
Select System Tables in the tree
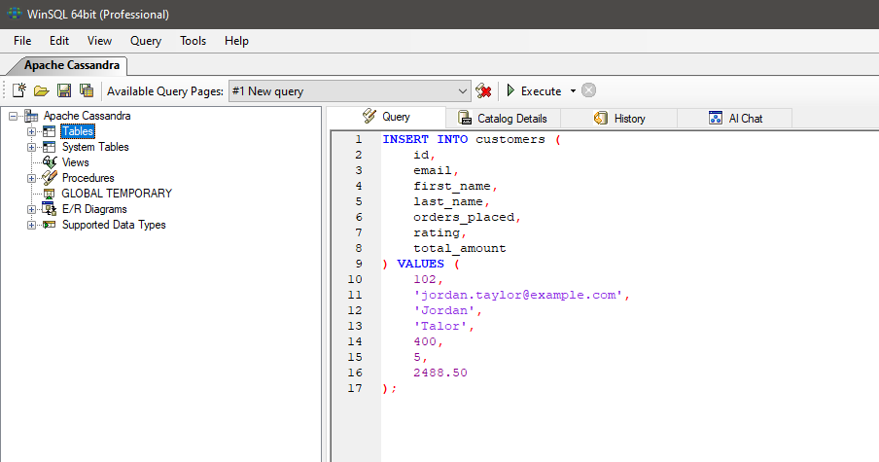95,147
